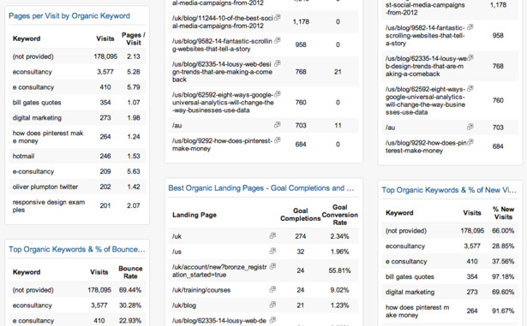Click external link icon for /uk/blog row

coord(272,305)
